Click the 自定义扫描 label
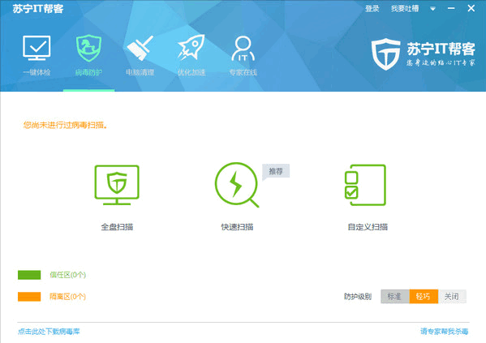This screenshot has width=486, height=343. click(x=368, y=227)
